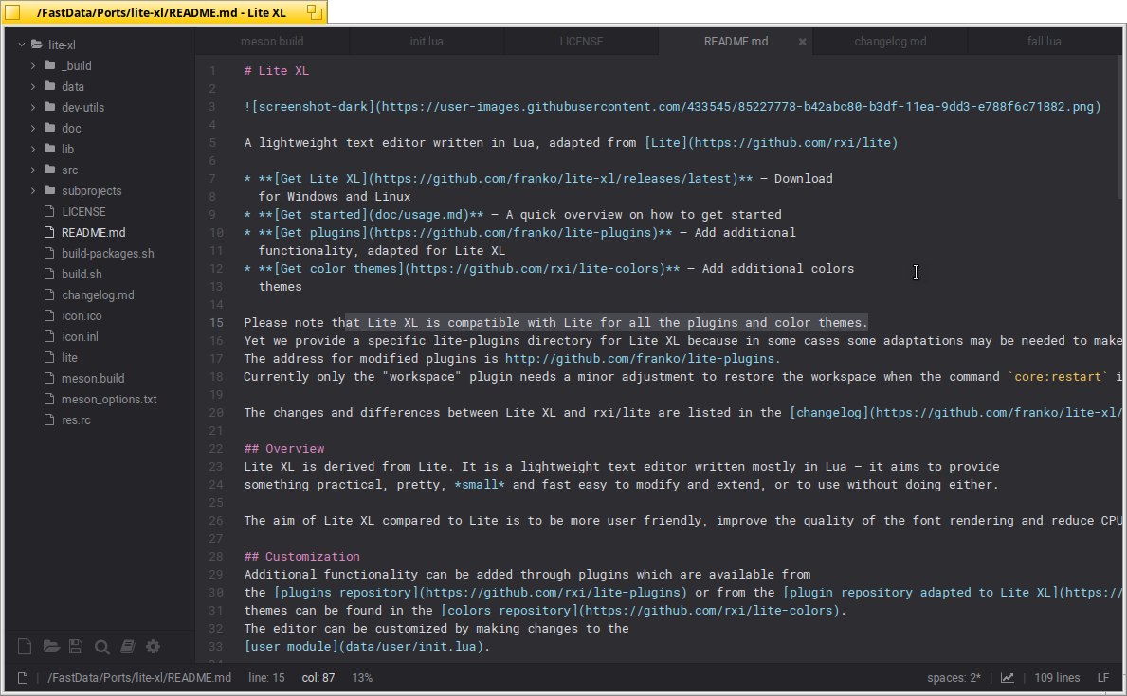1127x696 pixels.
Task: Expand the doc folder chevron
Action: coord(33,128)
